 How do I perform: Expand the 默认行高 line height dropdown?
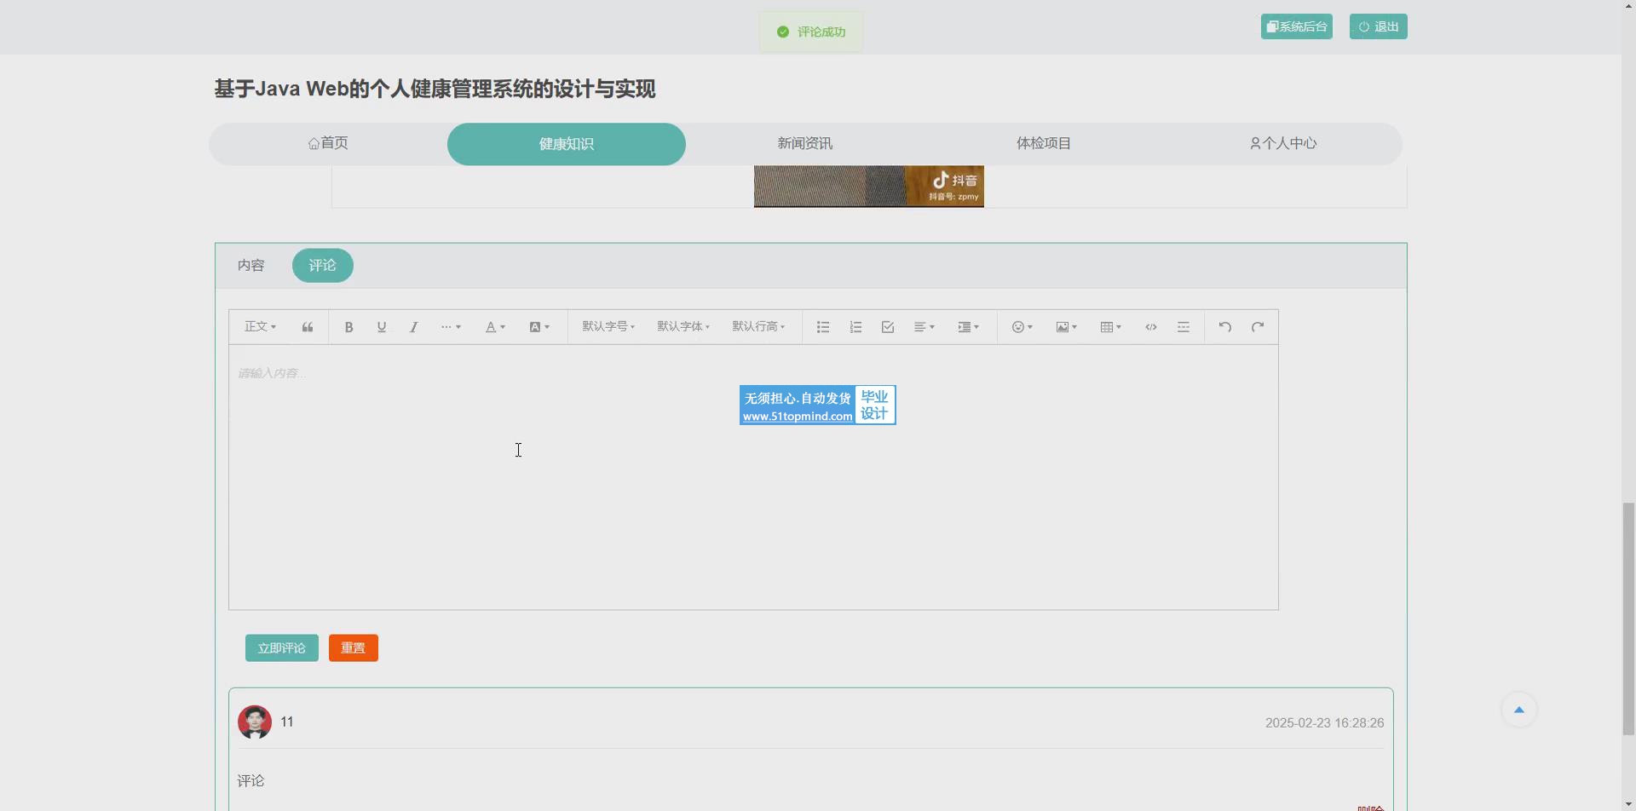point(758,327)
